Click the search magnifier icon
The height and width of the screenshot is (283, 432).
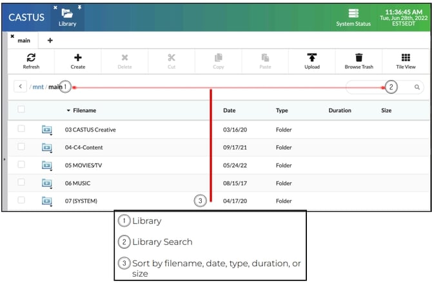point(417,86)
